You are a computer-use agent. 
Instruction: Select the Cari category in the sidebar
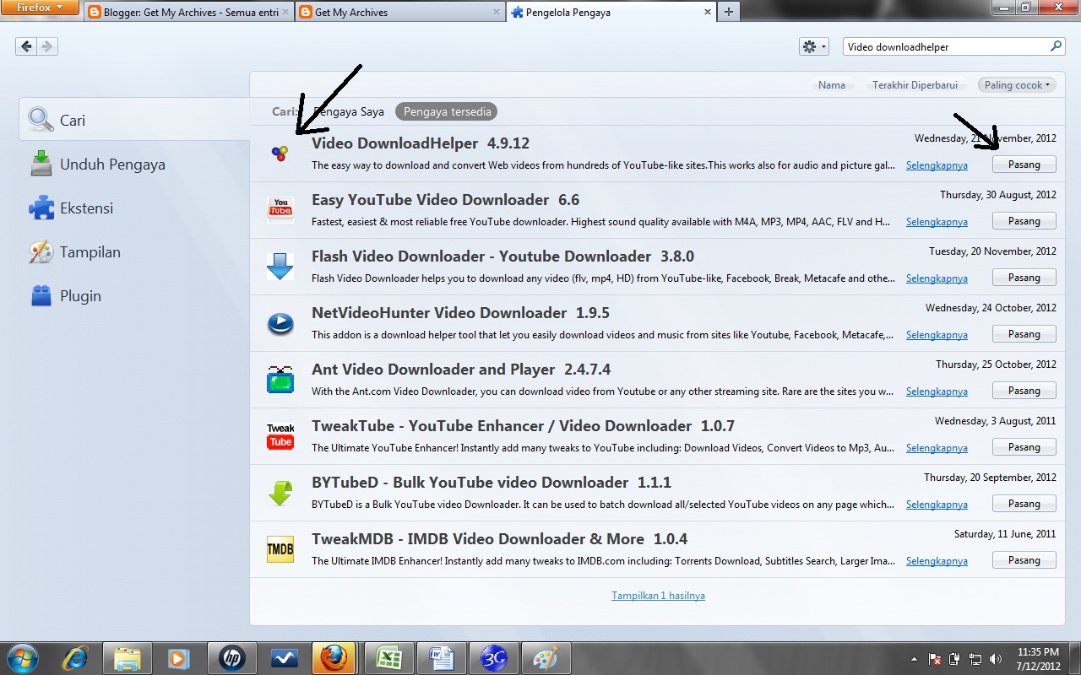pos(135,120)
